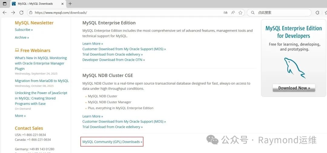Open MySQL Monitoring with Oracle Enterprise Manager webinar
Viewport: 327px width, 153px height.
point(41,63)
